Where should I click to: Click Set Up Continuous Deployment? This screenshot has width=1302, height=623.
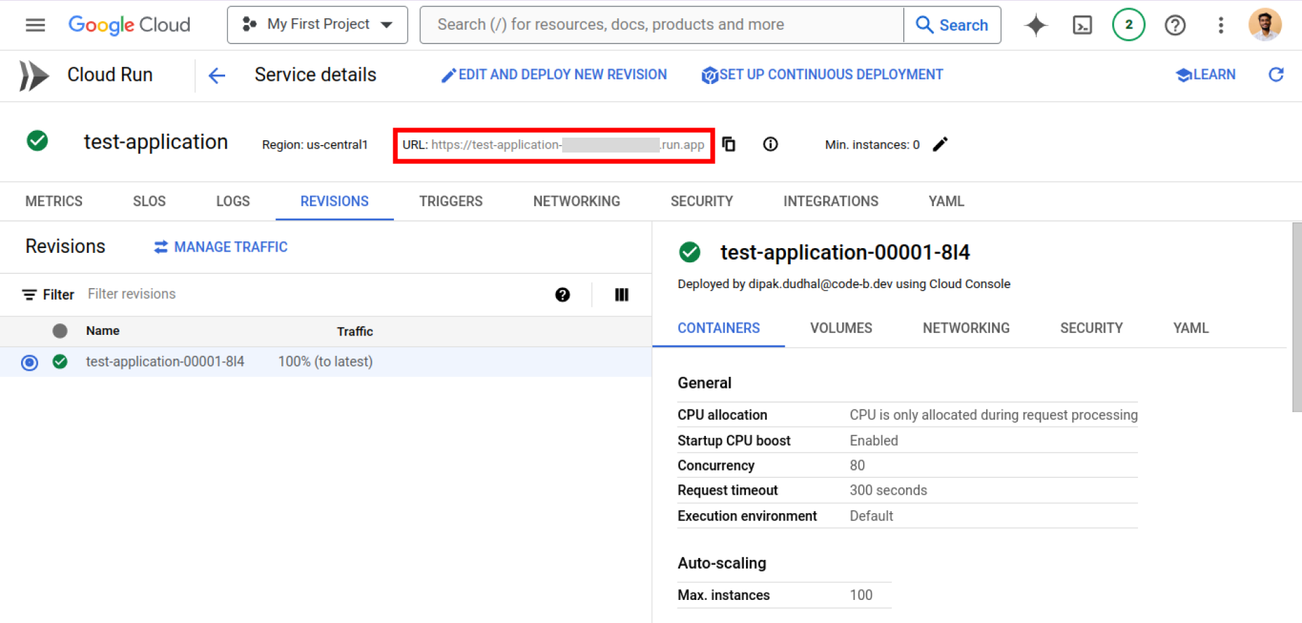click(x=822, y=75)
